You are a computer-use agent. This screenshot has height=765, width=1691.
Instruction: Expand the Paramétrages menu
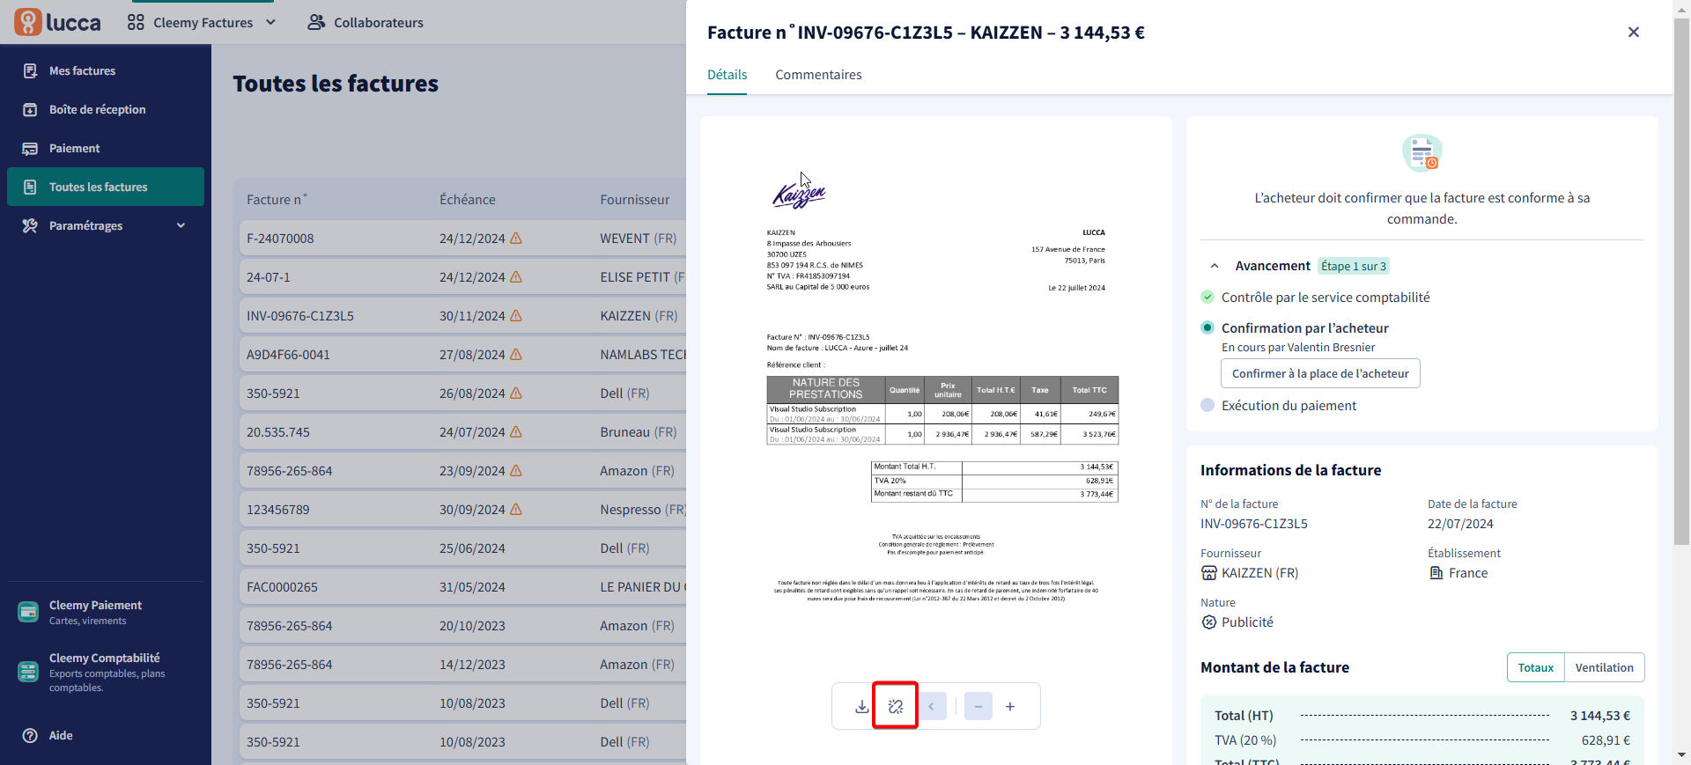coord(106,225)
